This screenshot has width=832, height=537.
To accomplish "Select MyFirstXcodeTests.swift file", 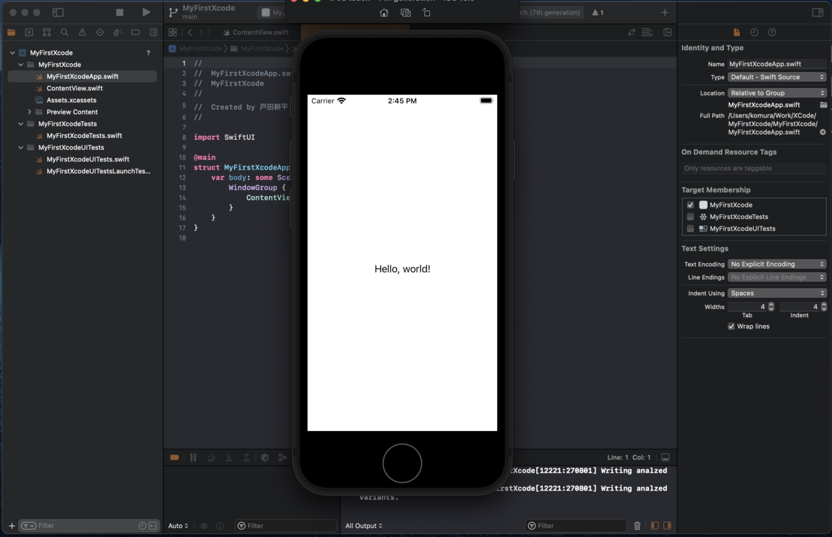I will [85, 136].
